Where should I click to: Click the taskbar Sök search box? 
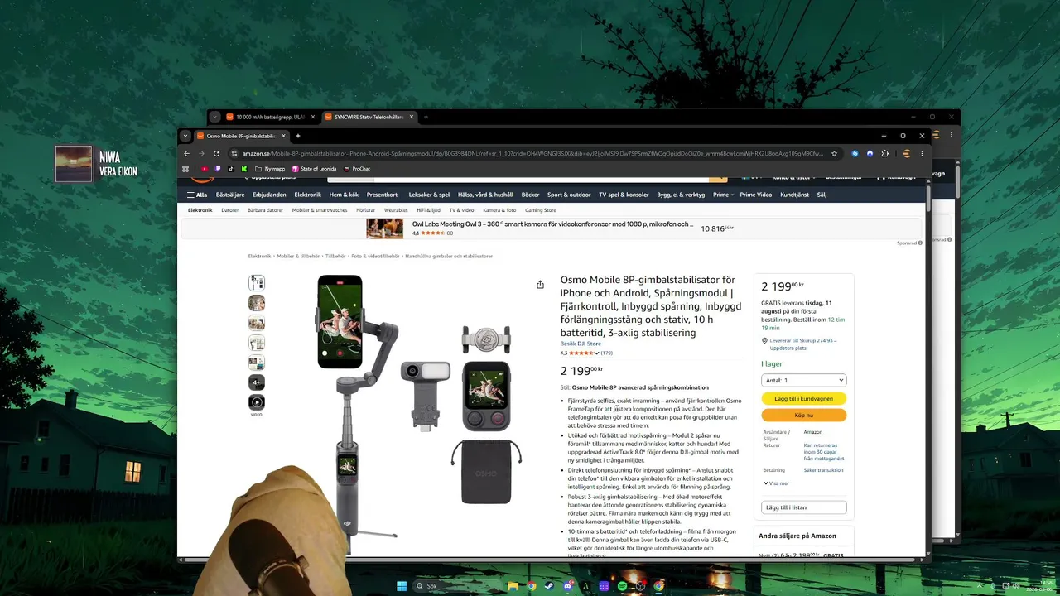click(459, 586)
